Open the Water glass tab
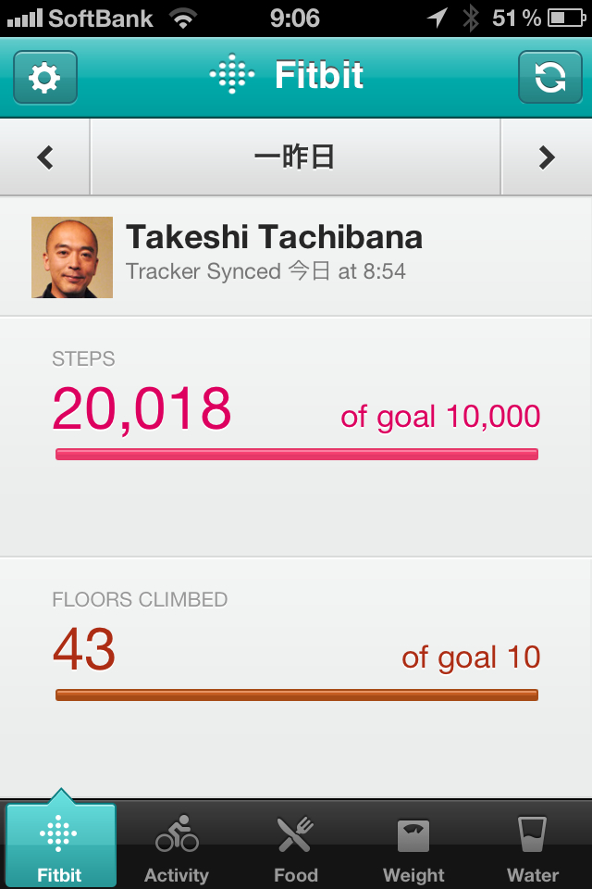Image resolution: width=592 pixels, height=889 pixels. click(x=533, y=846)
